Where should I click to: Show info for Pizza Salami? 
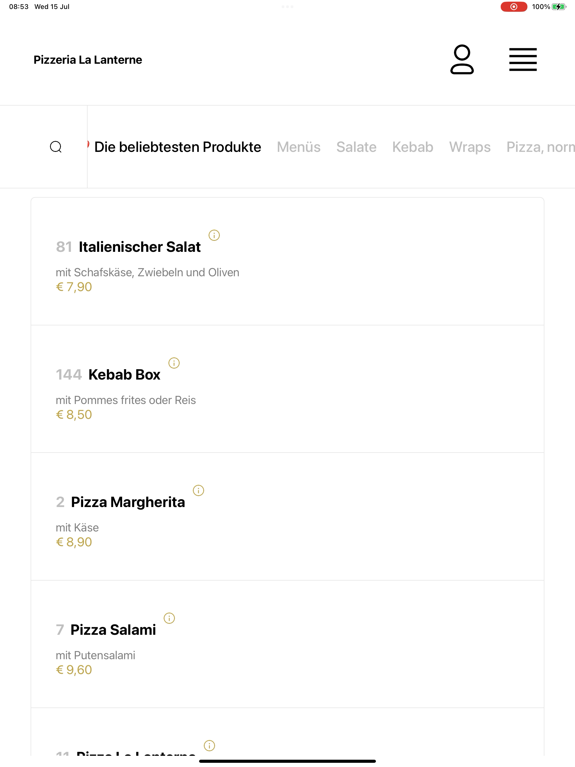click(x=169, y=618)
